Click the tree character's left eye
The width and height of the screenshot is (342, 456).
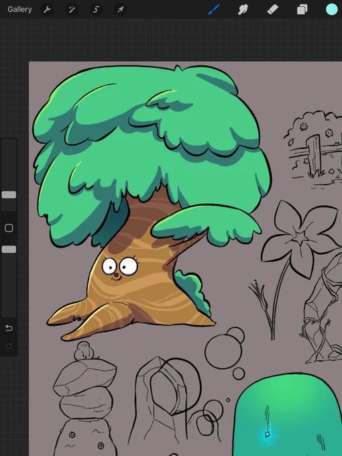(109, 266)
